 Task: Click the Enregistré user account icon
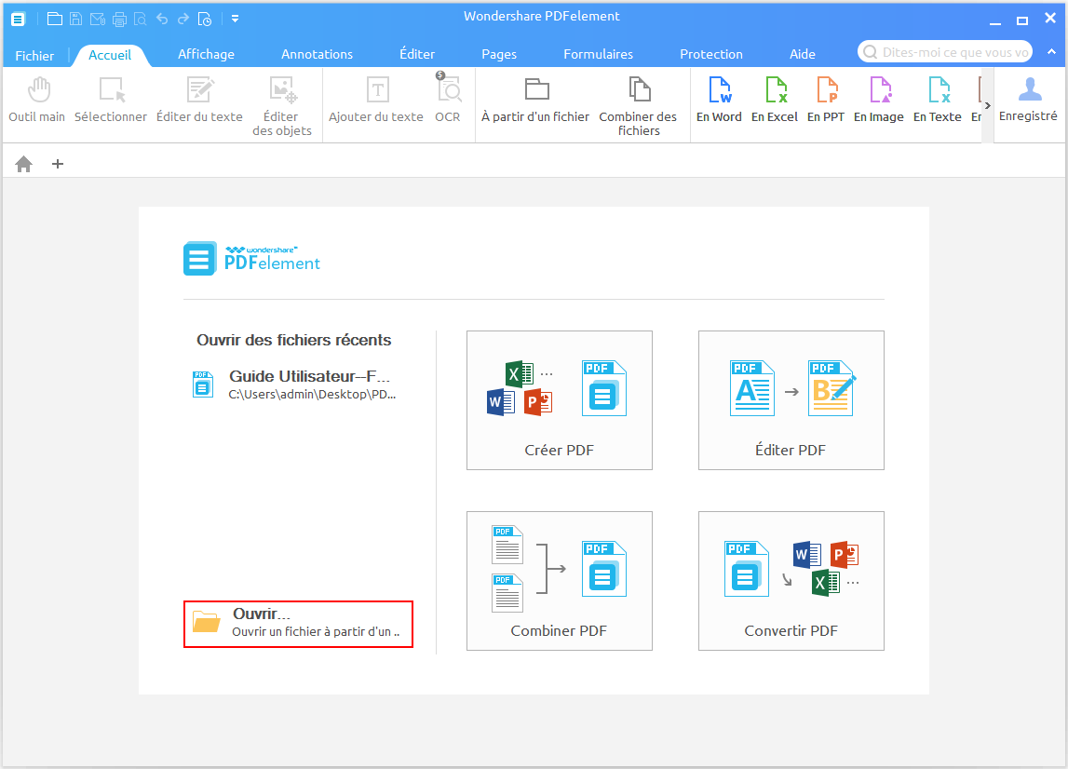coord(1029,100)
